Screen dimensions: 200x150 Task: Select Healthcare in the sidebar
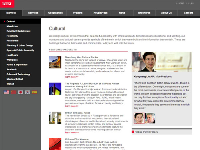point(12,55)
